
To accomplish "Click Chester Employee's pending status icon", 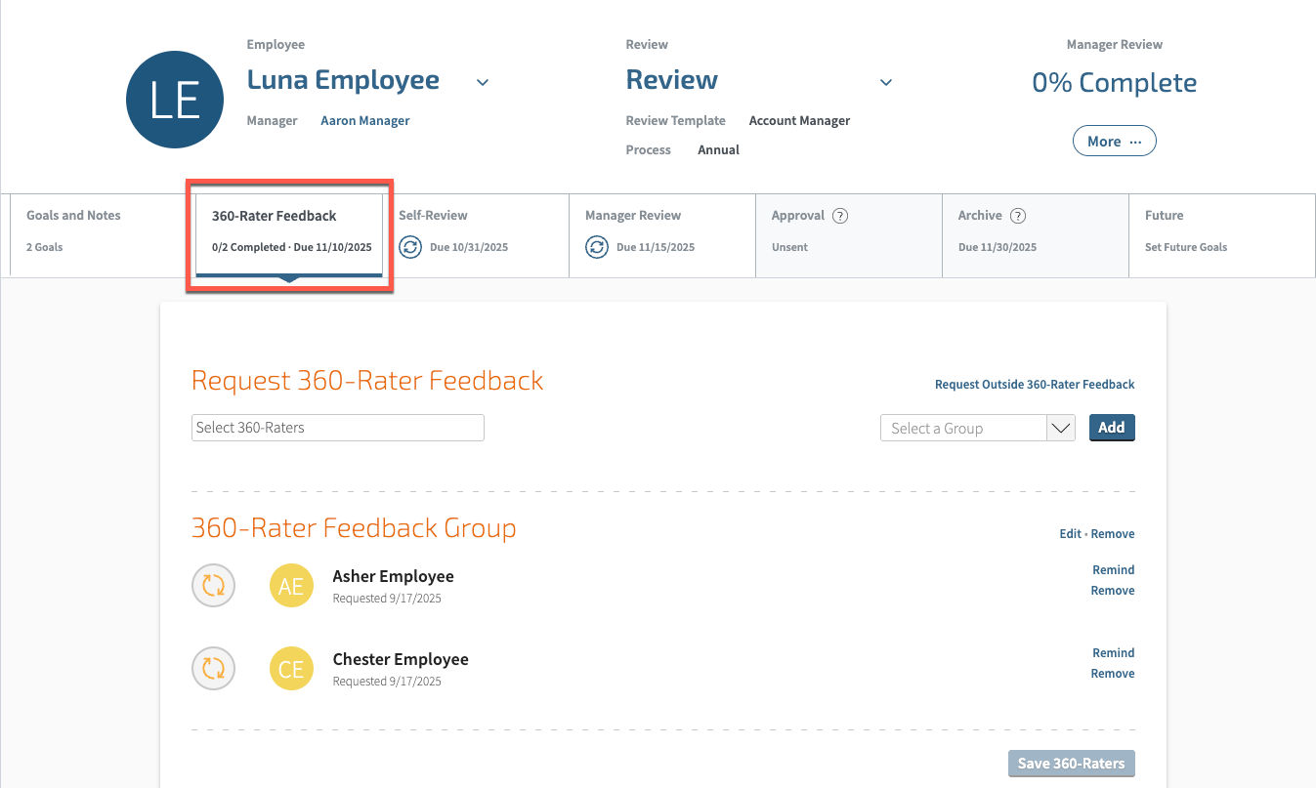I will pos(213,668).
